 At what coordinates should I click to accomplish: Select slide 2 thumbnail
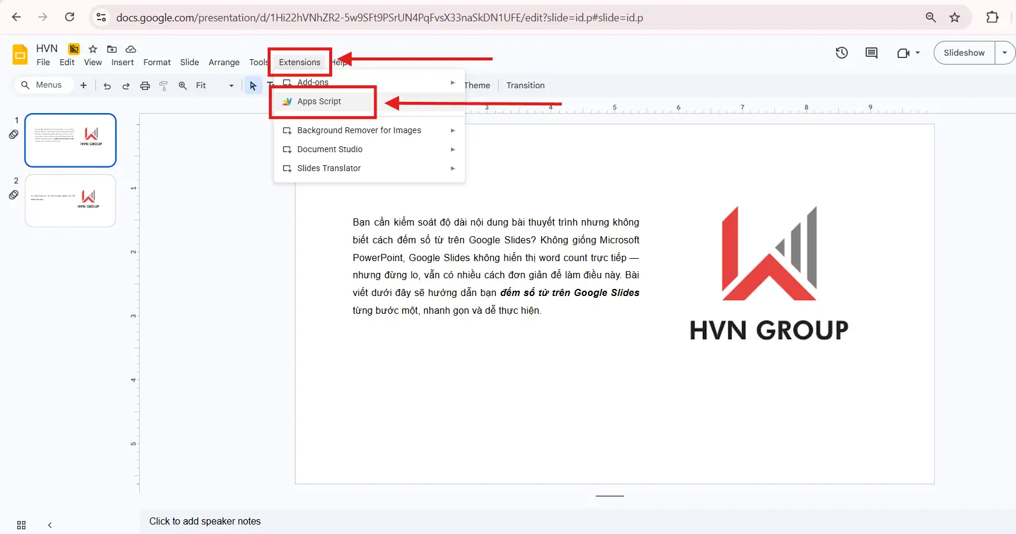(x=70, y=200)
